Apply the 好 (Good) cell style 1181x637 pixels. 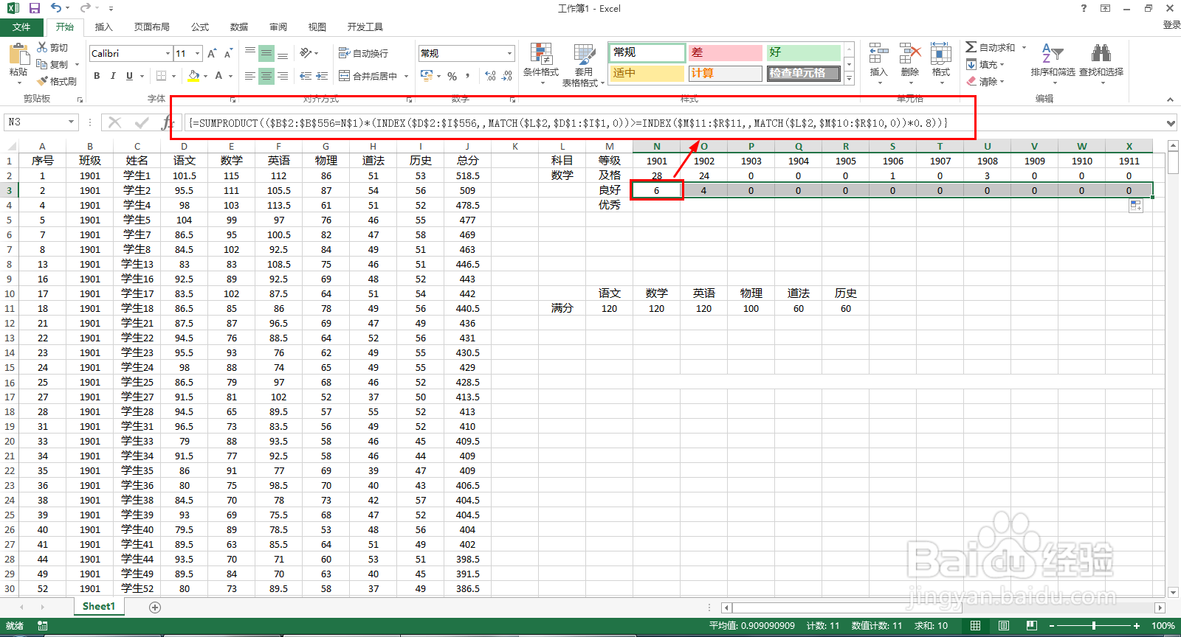[x=804, y=52]
